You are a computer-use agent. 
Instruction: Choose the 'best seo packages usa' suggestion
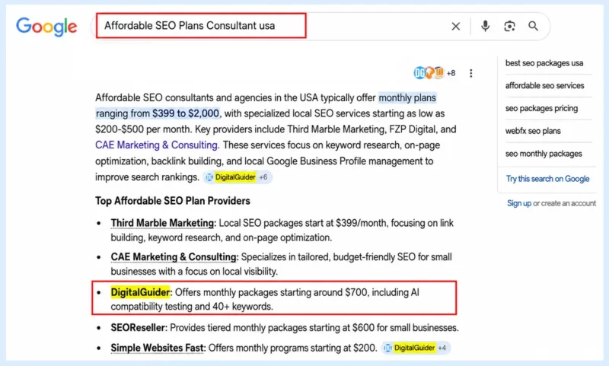coord(544,63)
